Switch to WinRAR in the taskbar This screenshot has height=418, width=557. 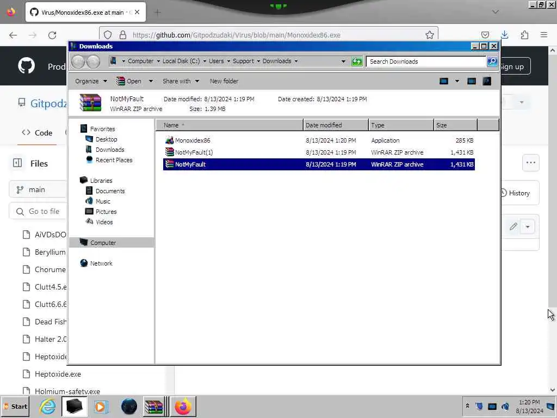pyautogui.click(x=154, y=406)
